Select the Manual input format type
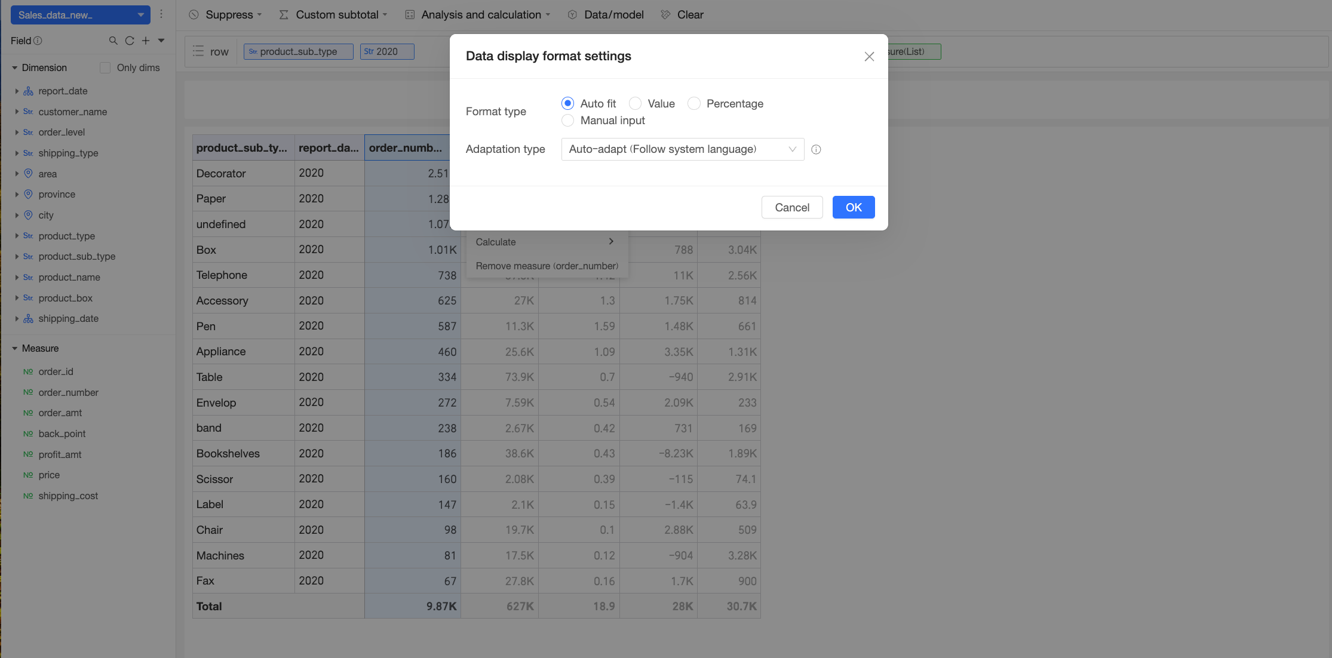 [567, 120]
